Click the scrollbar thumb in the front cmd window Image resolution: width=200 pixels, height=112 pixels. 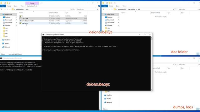click(152, 39)
